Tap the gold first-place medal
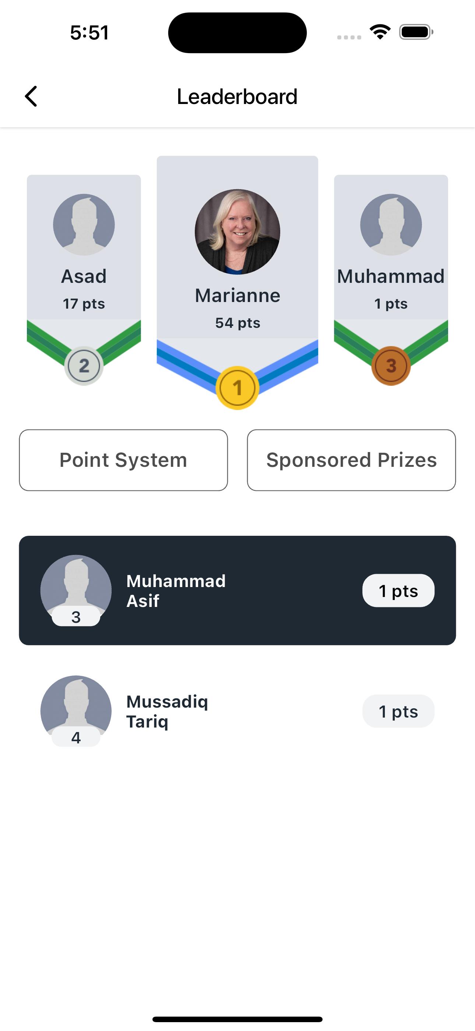Screen dimensions: 475x1031 [237, 388]
